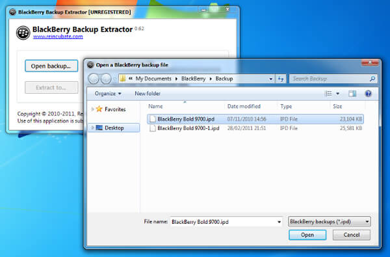The height and width of the screenshot is (257, 390).
Task: Click the search magnifier icon
Action: click(x=372, y=79)
